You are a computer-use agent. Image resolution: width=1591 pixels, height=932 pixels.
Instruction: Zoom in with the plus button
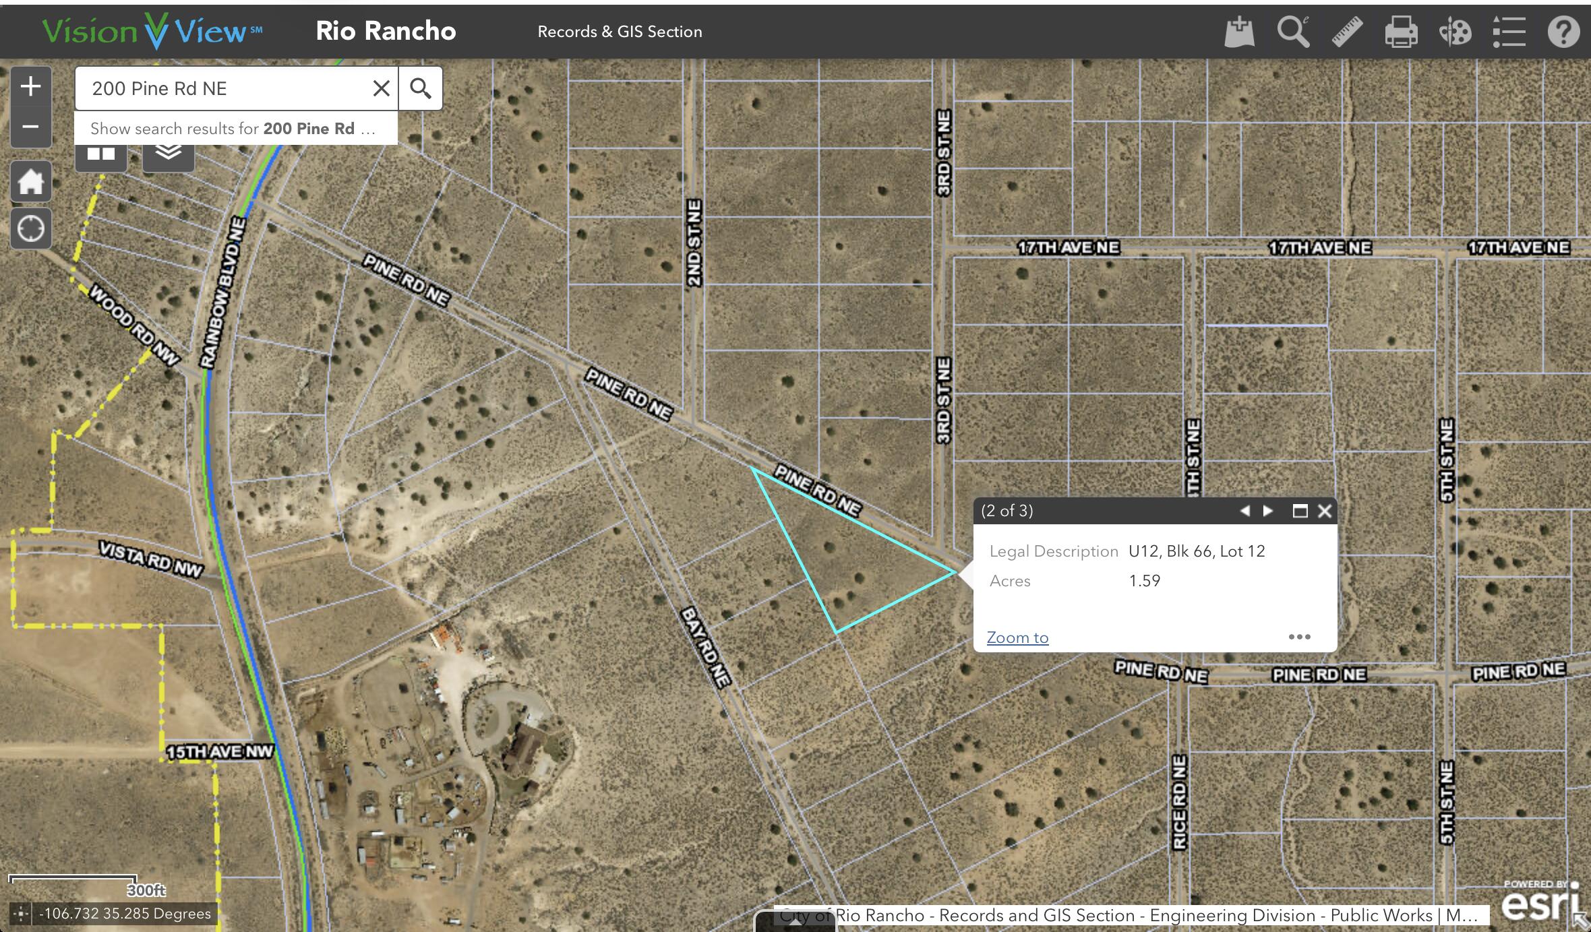[x=30, y=86]
